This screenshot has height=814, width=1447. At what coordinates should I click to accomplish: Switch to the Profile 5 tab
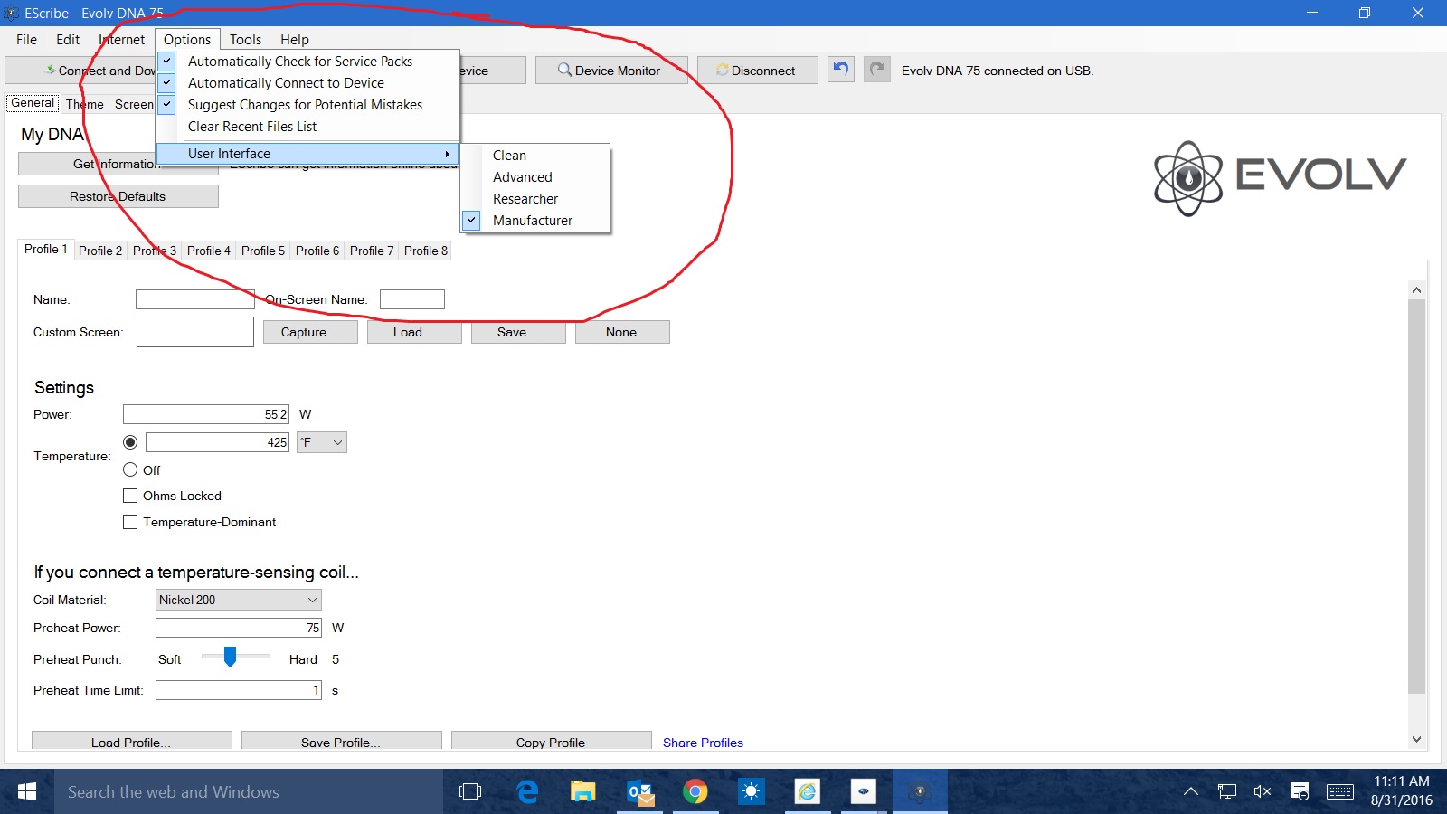point(262,251)
